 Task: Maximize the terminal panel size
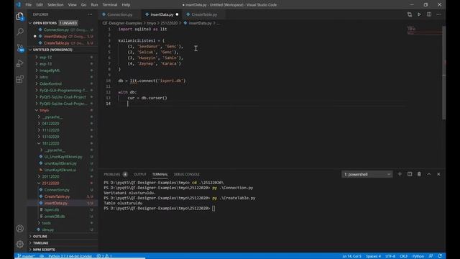click(x=429, y=174)
